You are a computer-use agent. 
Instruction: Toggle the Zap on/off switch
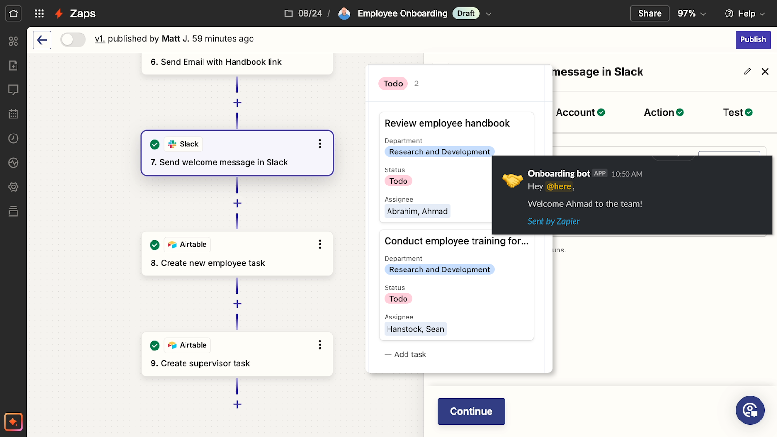pyautogui.click(x=73, y=39)
